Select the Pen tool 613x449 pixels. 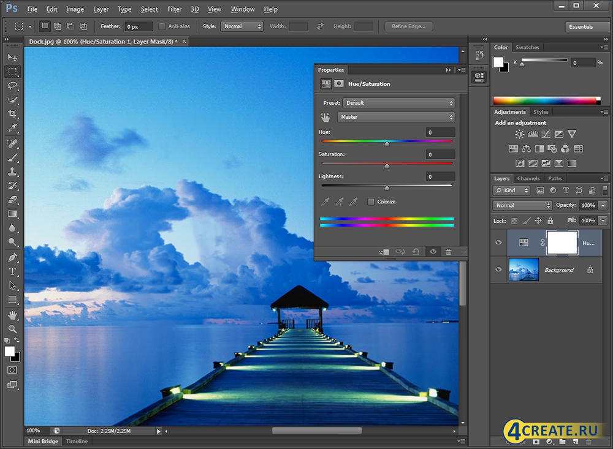point(12,257)
